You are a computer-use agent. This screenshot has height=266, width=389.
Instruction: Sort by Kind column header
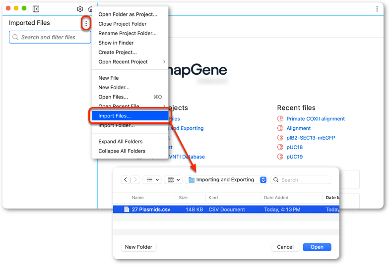[x=213, y=198]
